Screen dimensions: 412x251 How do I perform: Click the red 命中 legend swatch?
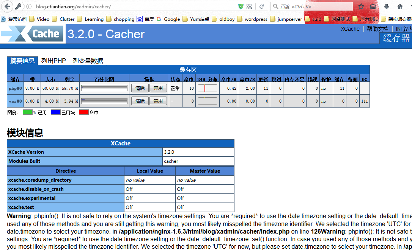pyautogui.click(x=84, y=112)
